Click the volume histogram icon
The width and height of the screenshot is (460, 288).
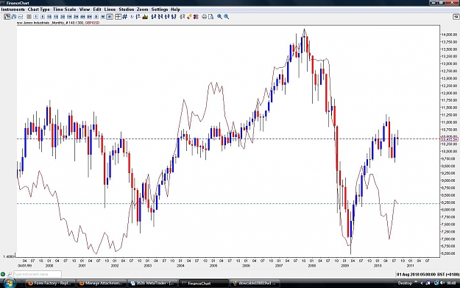(x=145, y=17)
